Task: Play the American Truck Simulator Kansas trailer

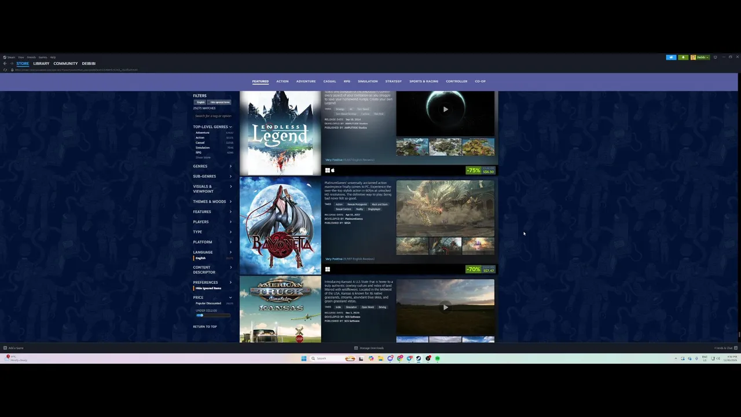Action: pos(445,307)
